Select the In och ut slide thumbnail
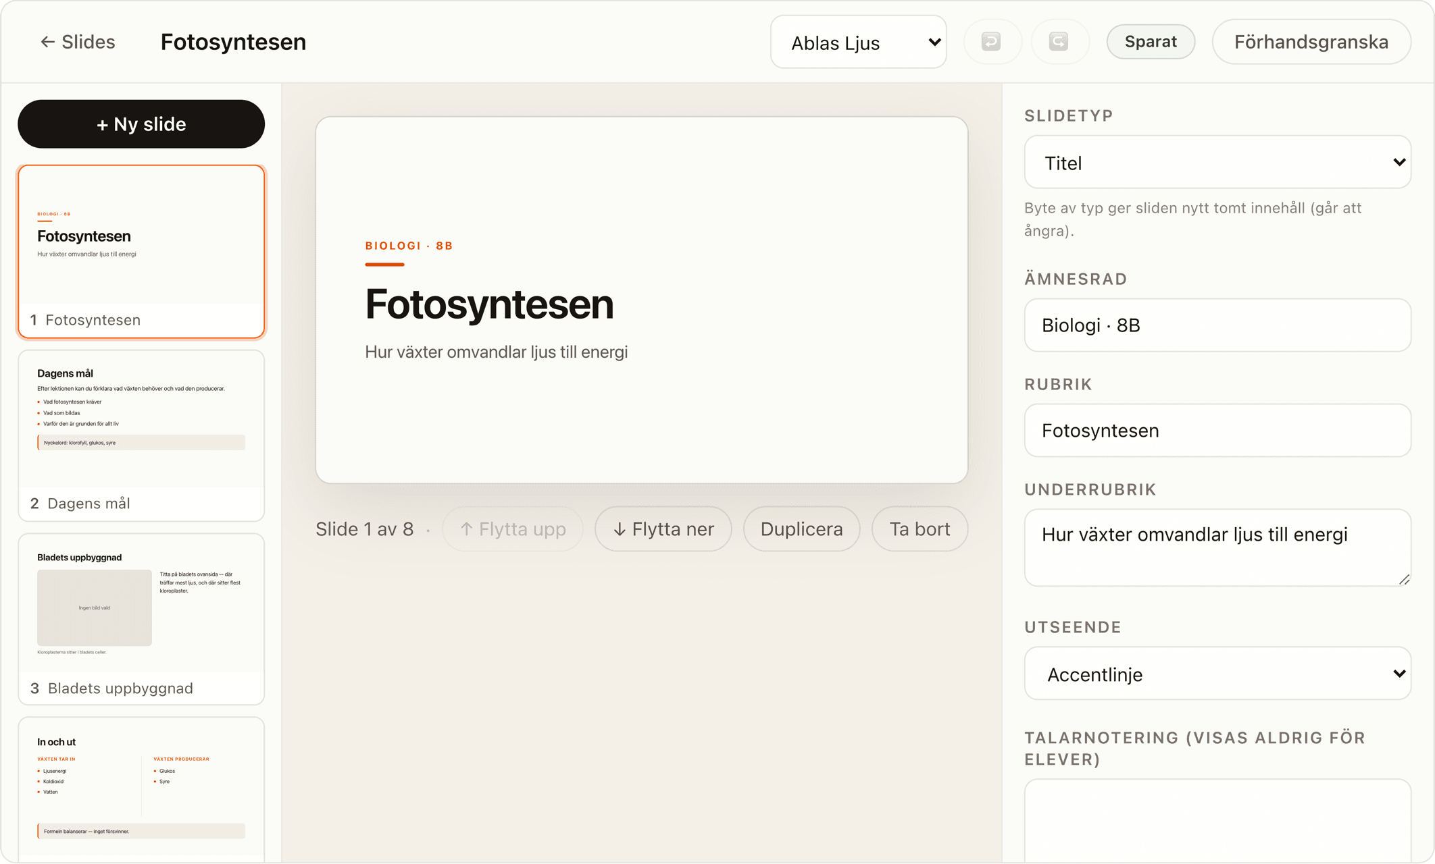This screenshot has width=1435, height=864. tap(141, 790)
